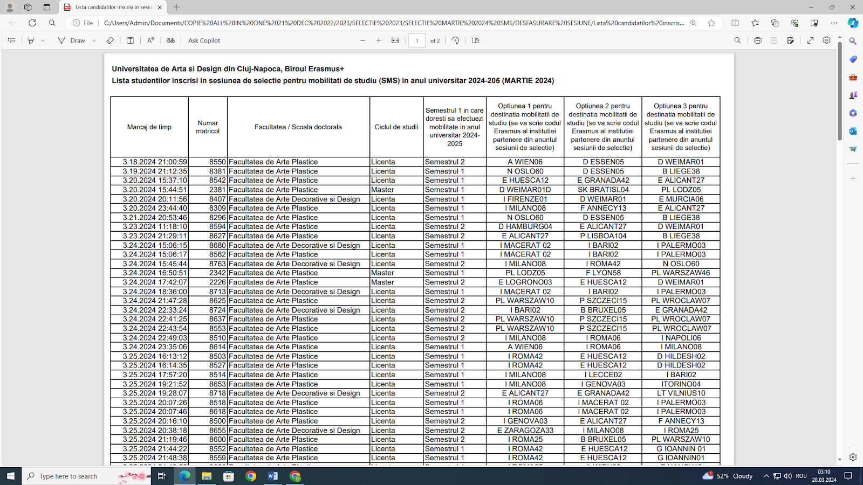The image size is (863, 485).
Task: Click the Save icon in PDF toolbar
Action: coord(774,40)
